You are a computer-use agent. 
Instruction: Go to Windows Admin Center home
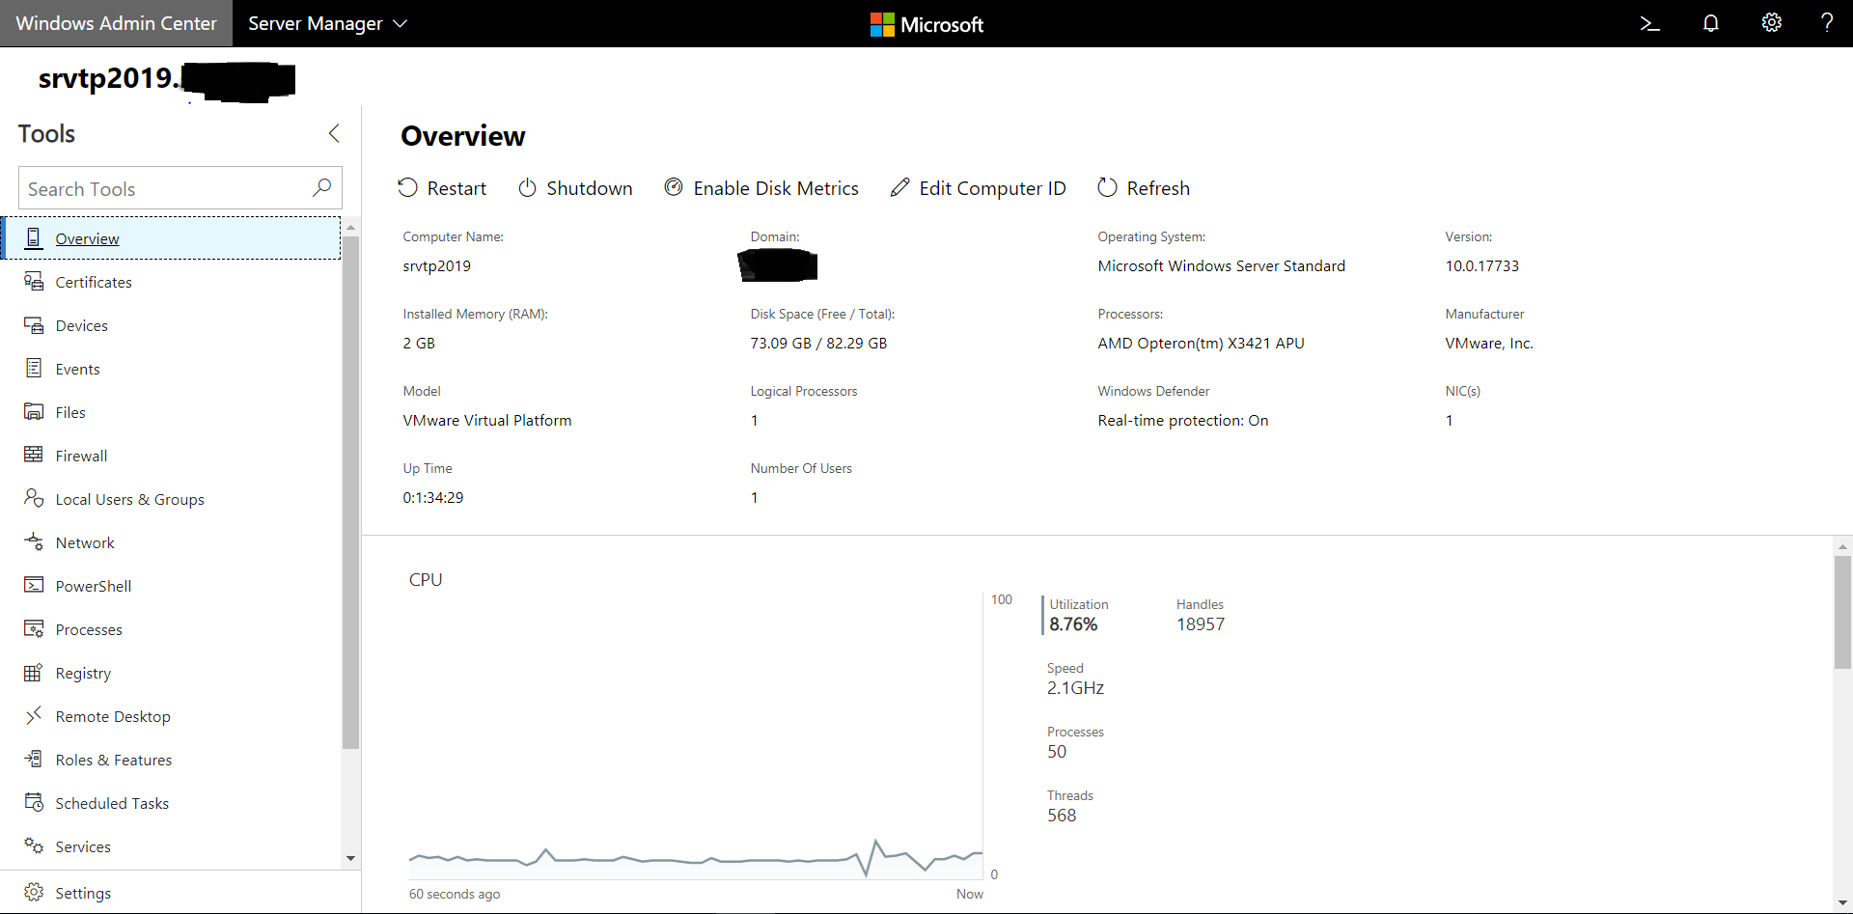(116, 23)
